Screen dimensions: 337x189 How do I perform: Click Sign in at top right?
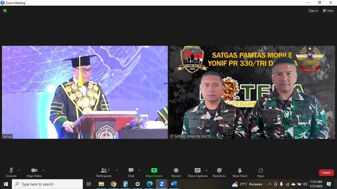313,10
